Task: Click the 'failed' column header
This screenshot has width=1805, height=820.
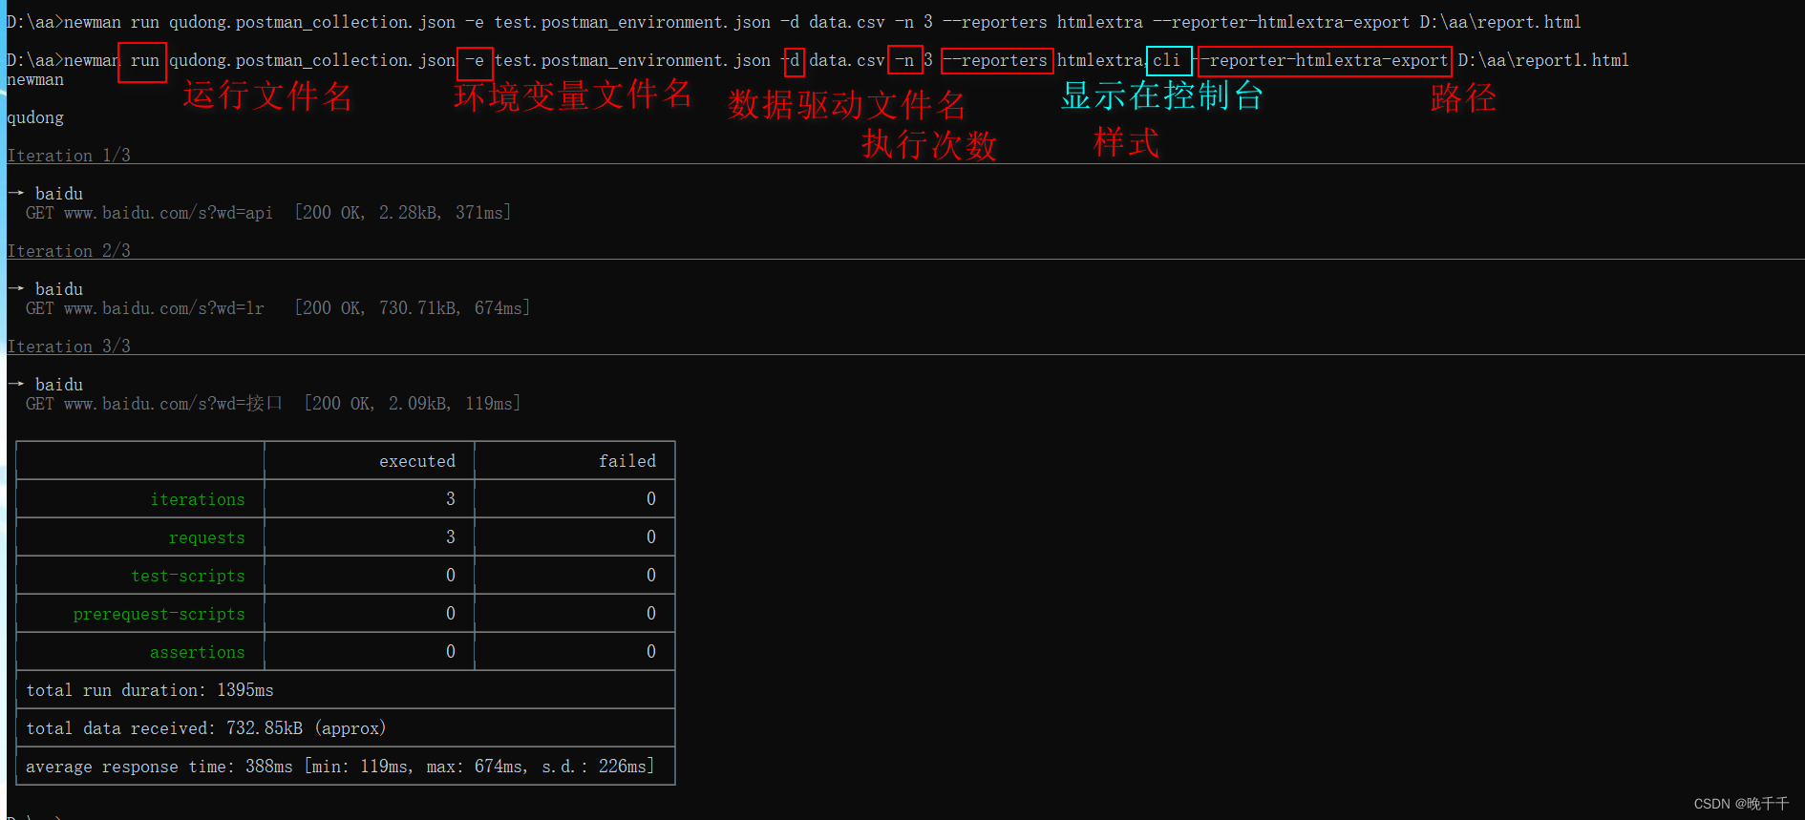Action: (x=627, y=461)
